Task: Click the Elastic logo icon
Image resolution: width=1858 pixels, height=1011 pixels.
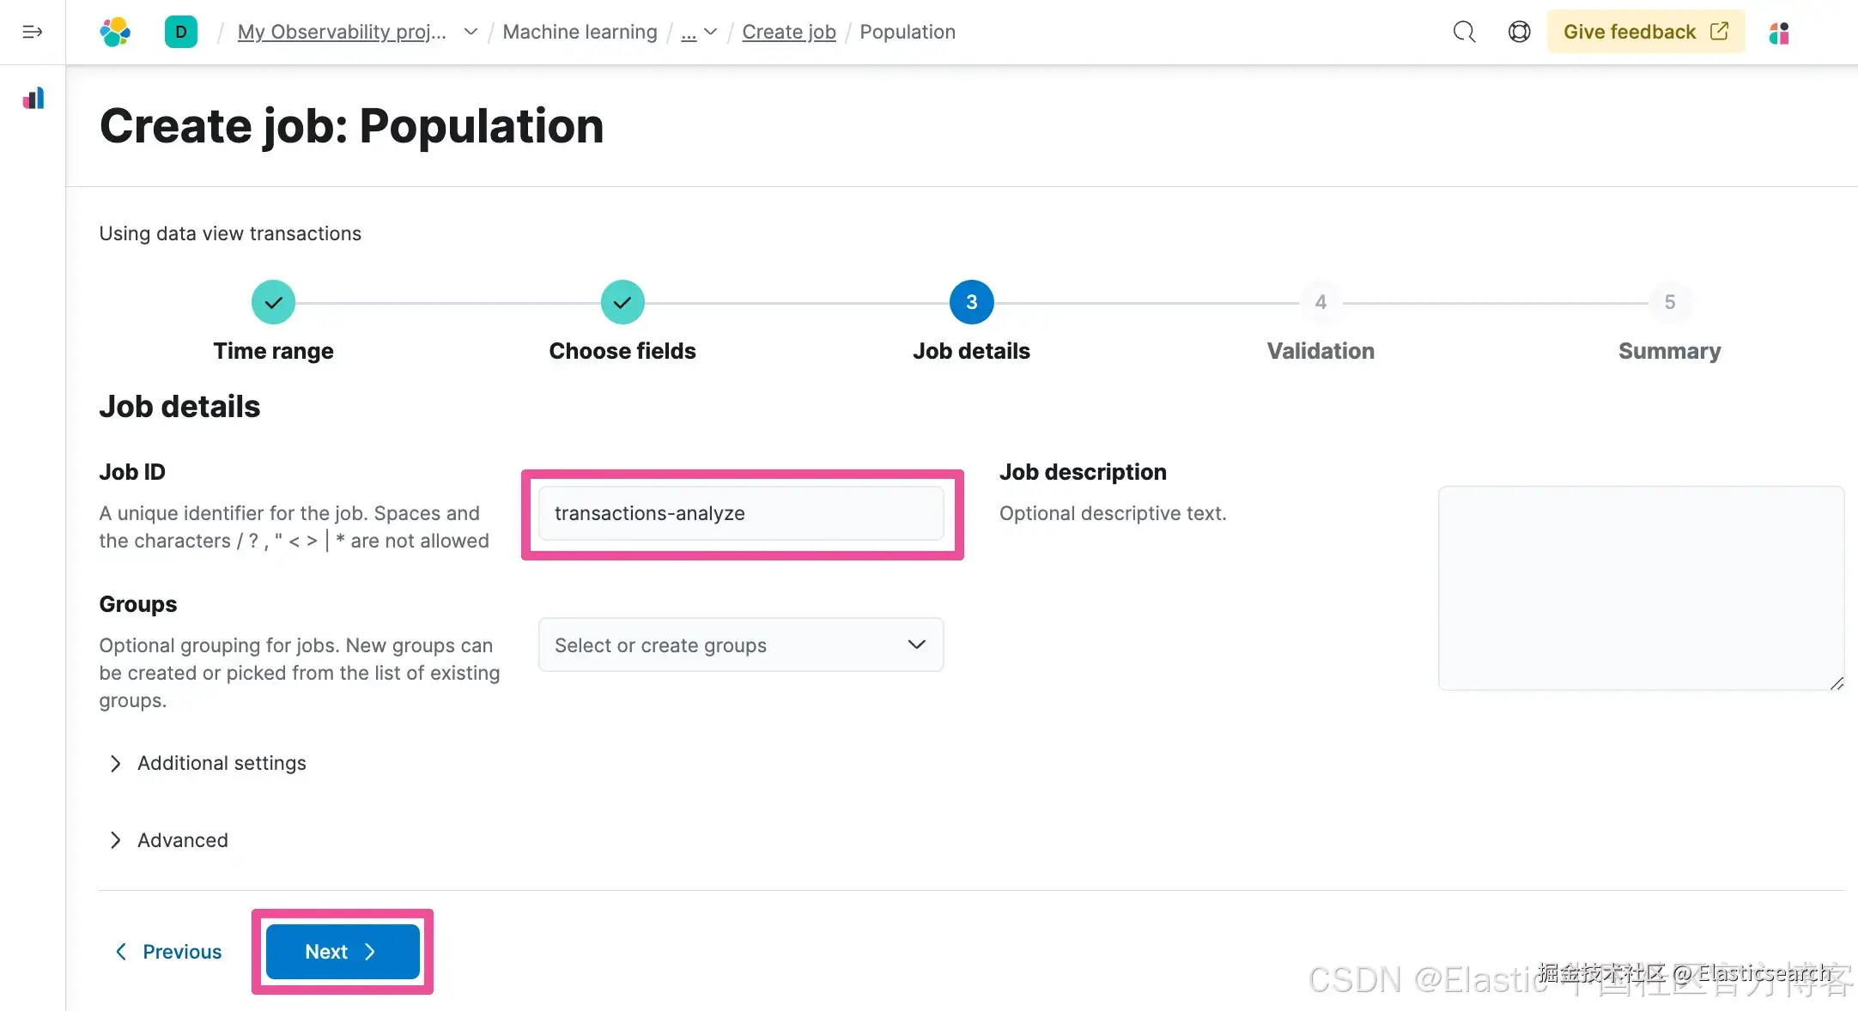Action: [x=115, y=32]
